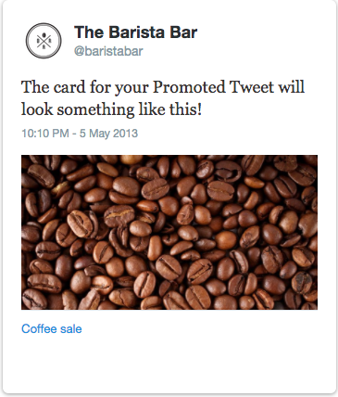Screen dimensions: 338x397
Task: Click the word Tweet in the message
Action: tap(252, 87)
